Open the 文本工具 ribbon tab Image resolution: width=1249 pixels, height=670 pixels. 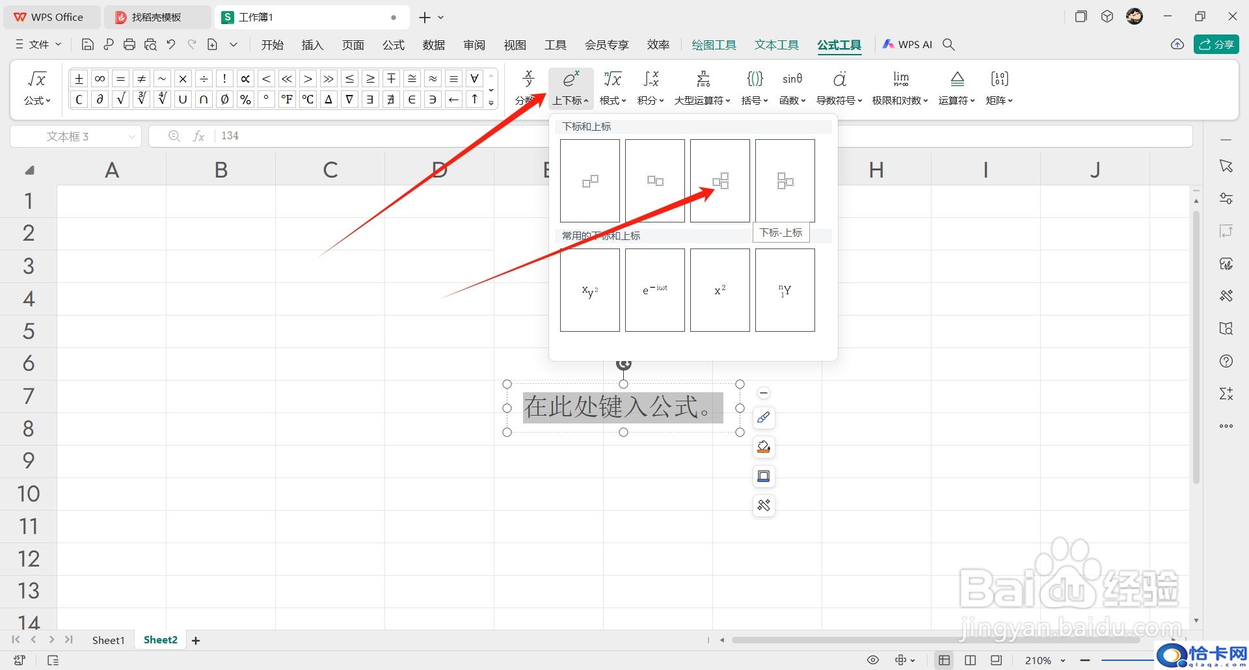tap(776, 45)
